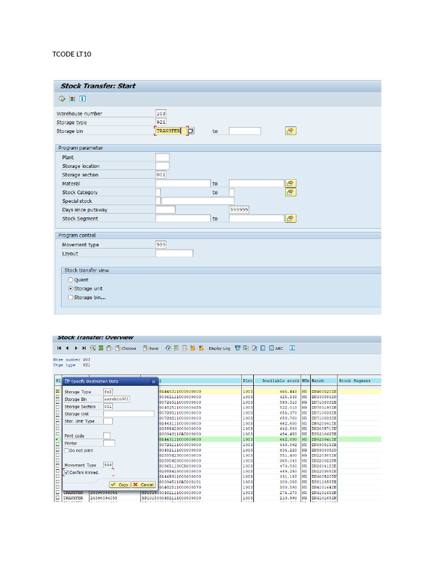This screenshot has height=579, width=434.
Task: Click the Choose button in Overview toolbar
Action: [x=126, y=348]
